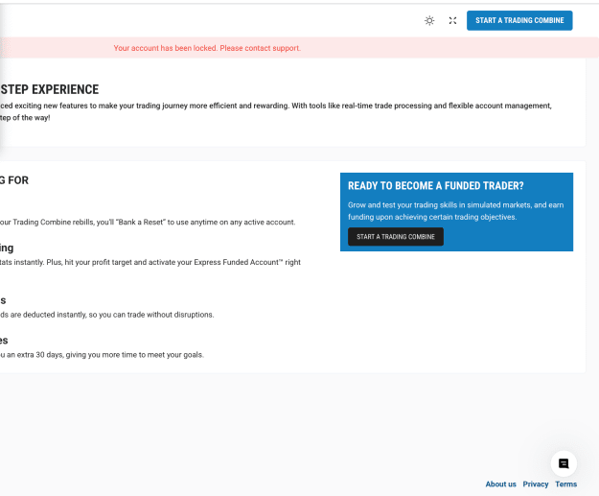Open the Privacy footer link

pyautogui.click(x=536, y=484)
